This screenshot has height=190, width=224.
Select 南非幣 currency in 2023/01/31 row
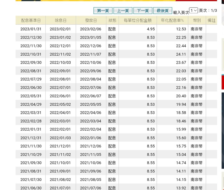(x=197, y=29)
